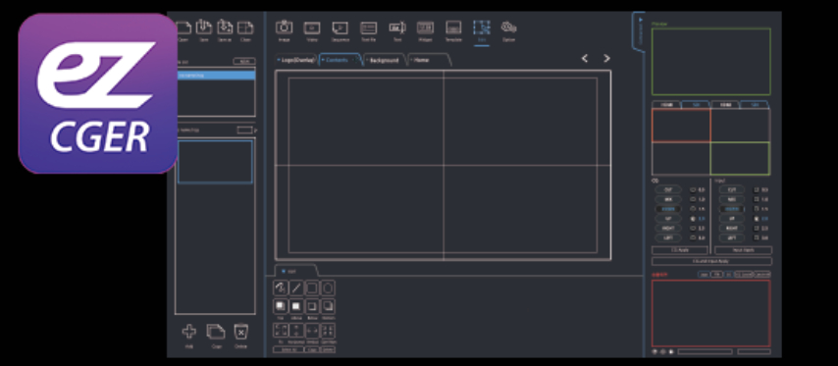Image resolution: width=838 pixels, height=366 pixels.
Task: Open Option gears icon
Action: (x=508, y=27)
